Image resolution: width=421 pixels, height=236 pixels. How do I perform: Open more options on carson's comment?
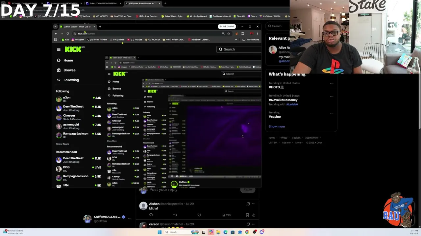[x=254, y=224]
